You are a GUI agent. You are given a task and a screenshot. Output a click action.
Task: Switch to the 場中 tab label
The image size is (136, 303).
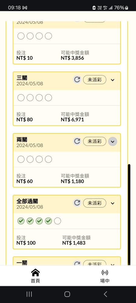[x=105, y=281]
